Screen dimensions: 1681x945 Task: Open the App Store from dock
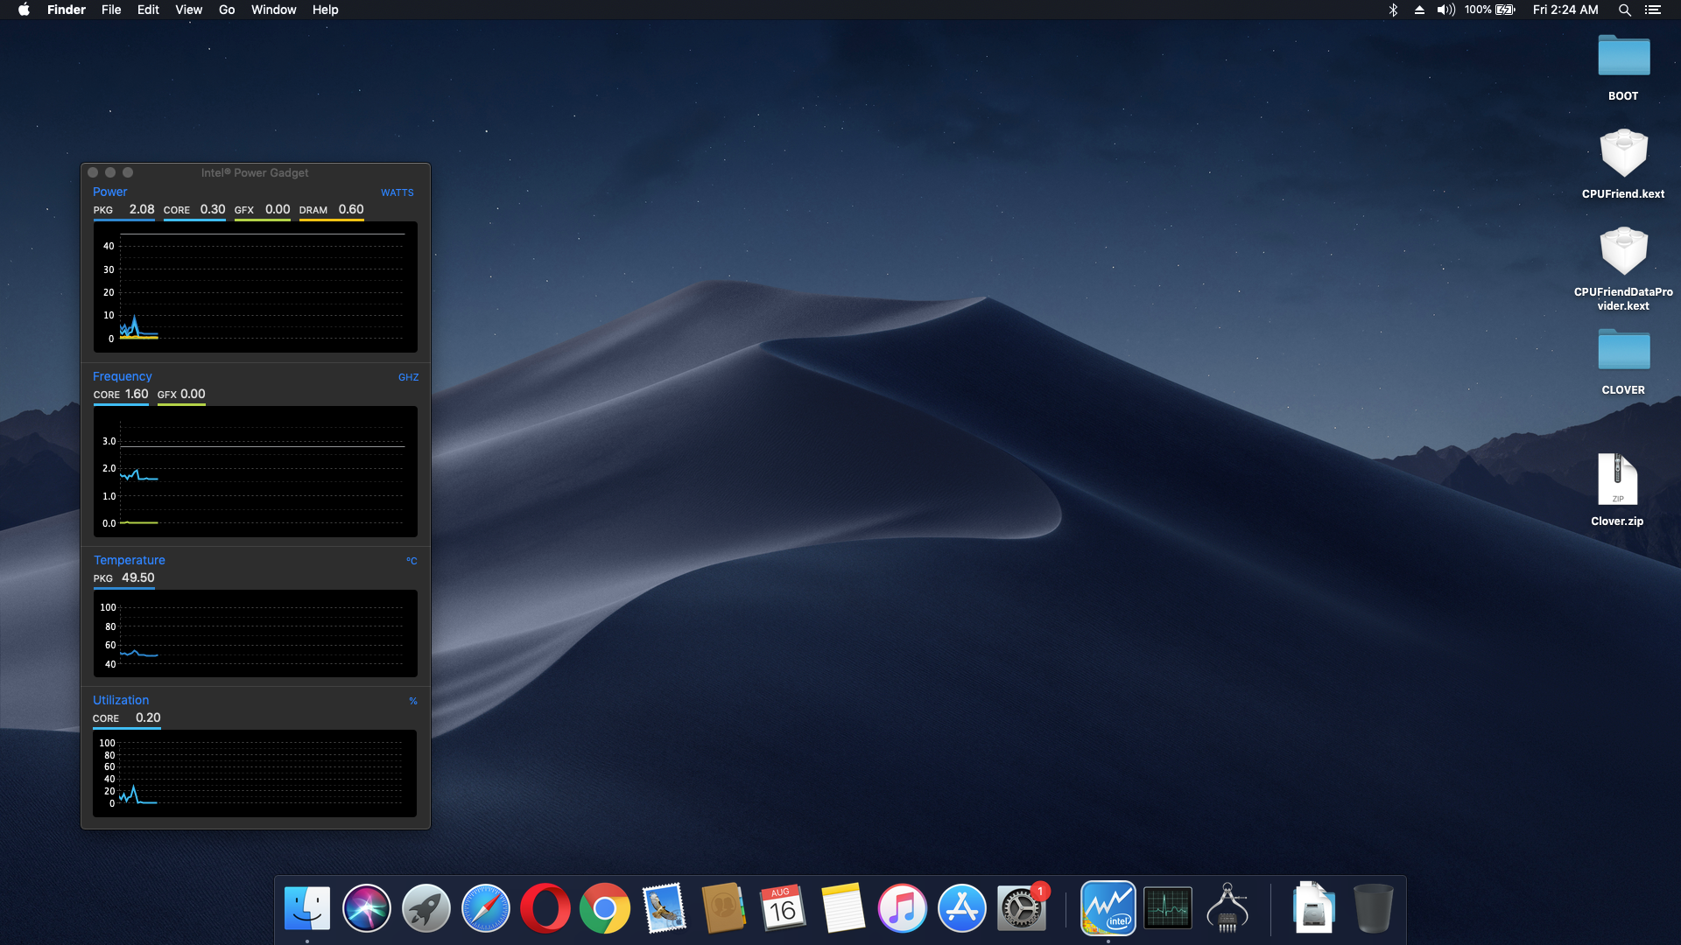point(961,908)
